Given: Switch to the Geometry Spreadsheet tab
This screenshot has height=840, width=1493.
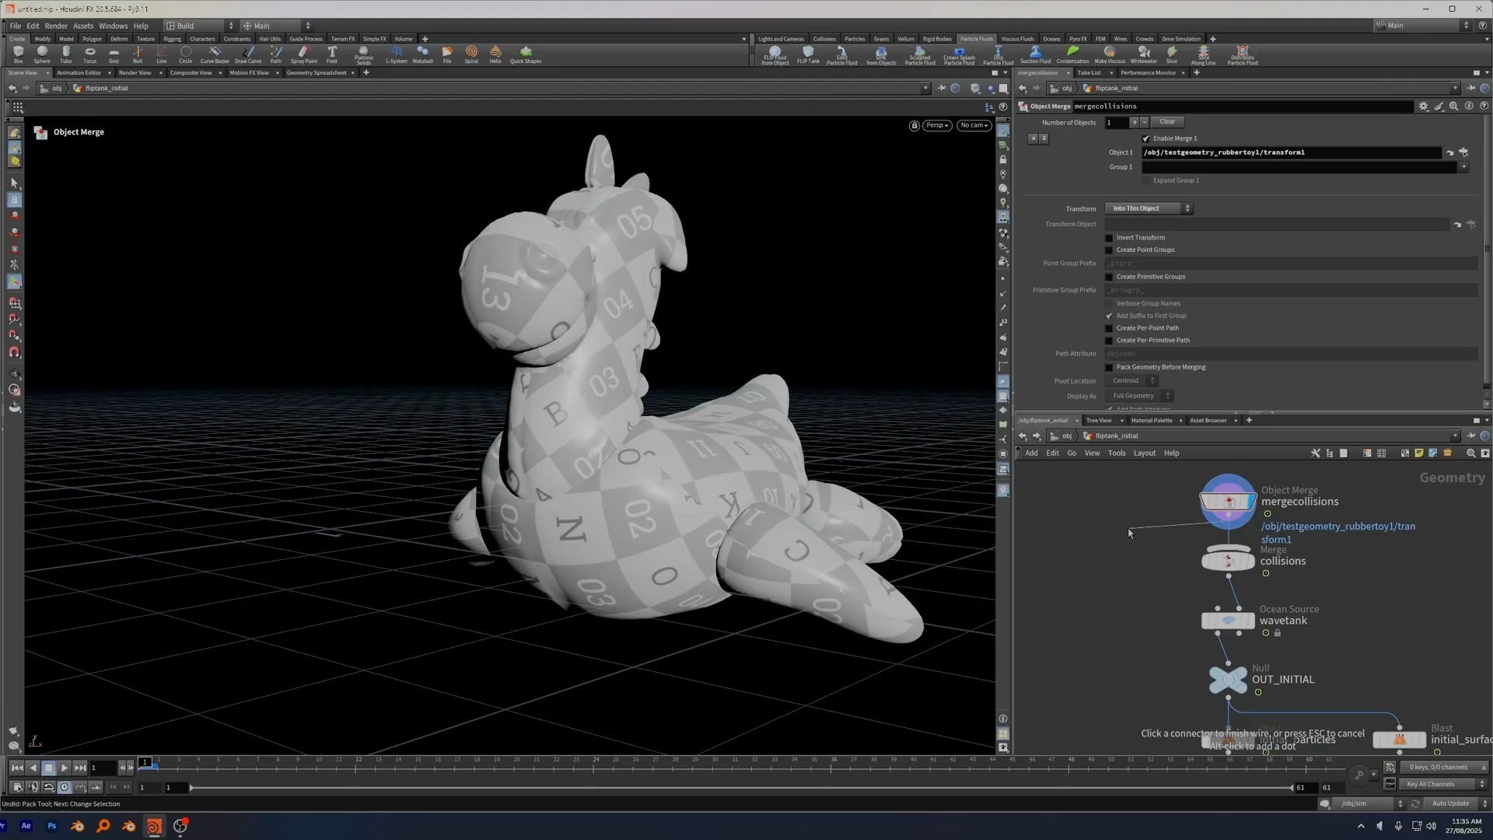Looking at the screenshot, I should pos(316,72).
